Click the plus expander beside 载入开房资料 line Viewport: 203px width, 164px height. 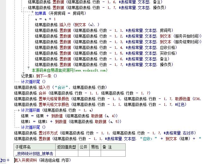(8, 160)
